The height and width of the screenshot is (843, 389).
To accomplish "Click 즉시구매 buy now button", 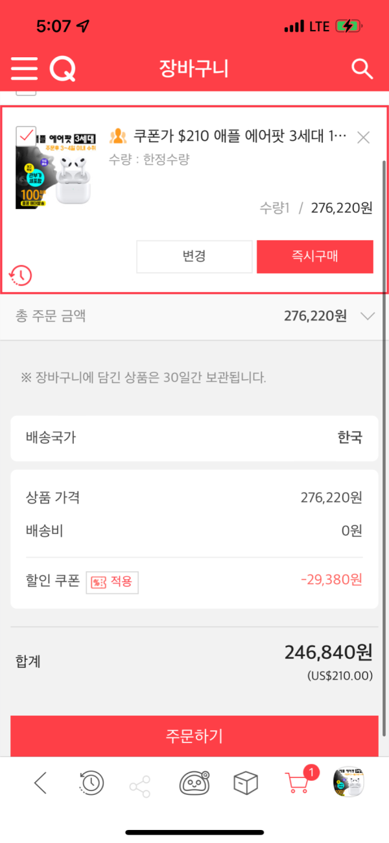I will (315, 256).
